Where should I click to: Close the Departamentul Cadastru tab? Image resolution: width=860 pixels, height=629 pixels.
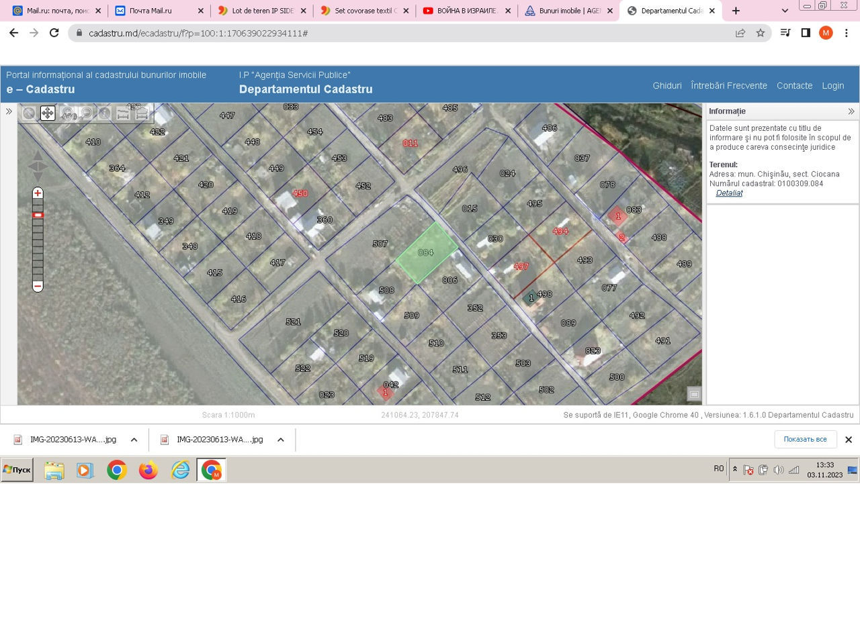tap(712, 11)
